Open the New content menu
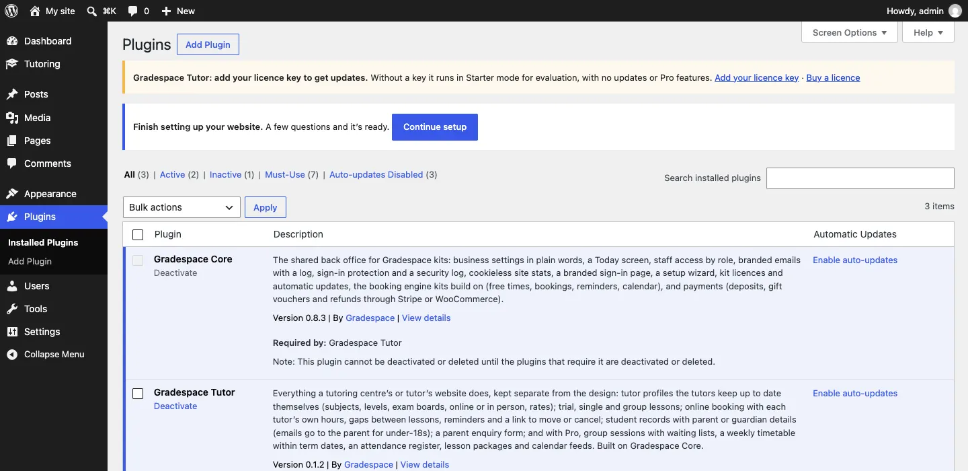 pos(186,11)
